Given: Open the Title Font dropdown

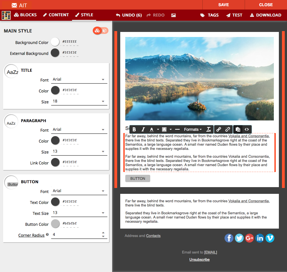Looking at the screenshot, I should pyautogui.click(x=79, y=80).
